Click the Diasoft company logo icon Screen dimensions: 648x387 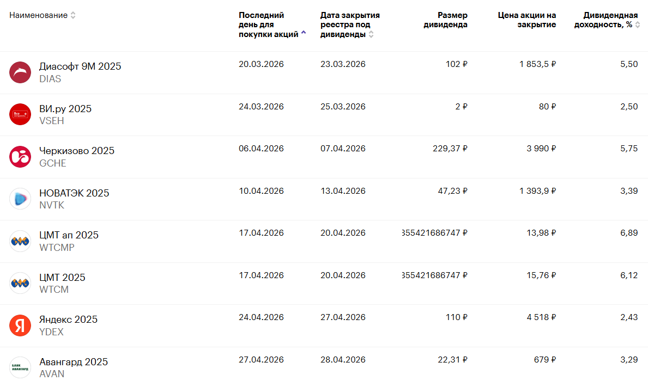tap(20, 72)
